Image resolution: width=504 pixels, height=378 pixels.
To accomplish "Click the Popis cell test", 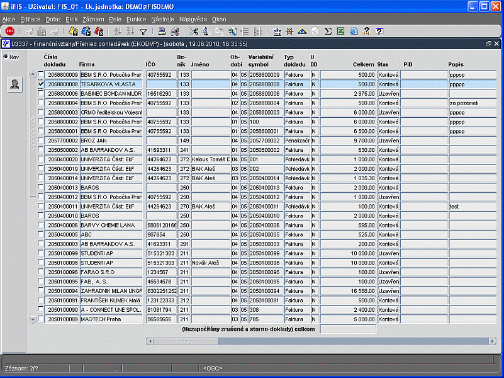I will pos(472,207).
